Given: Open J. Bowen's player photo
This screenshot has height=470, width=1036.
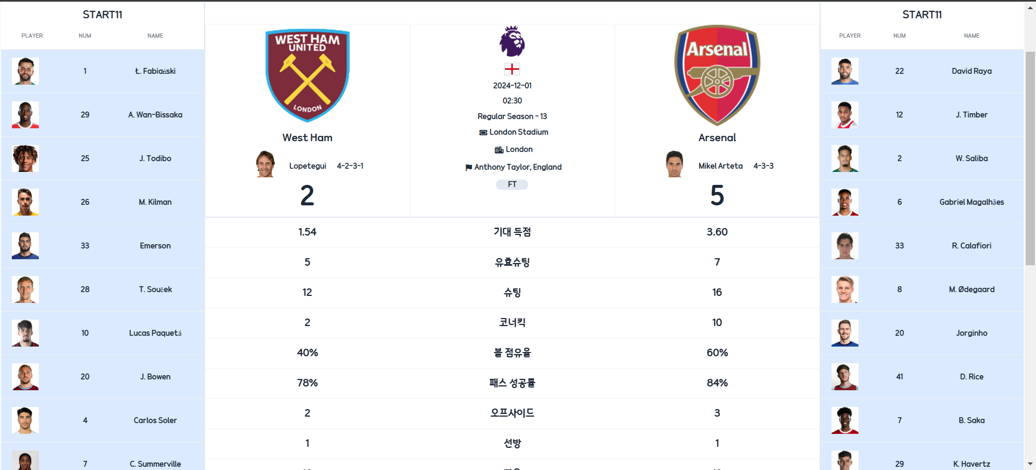Looking at the screenshot, I should (25, 377).
